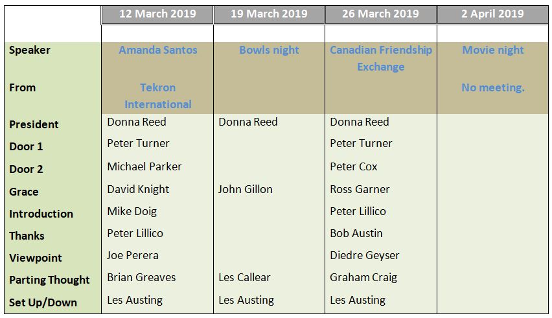552x318 pixels.
Task: Click Bob Austin in Thanks row
Action: [x=356, y=233]
